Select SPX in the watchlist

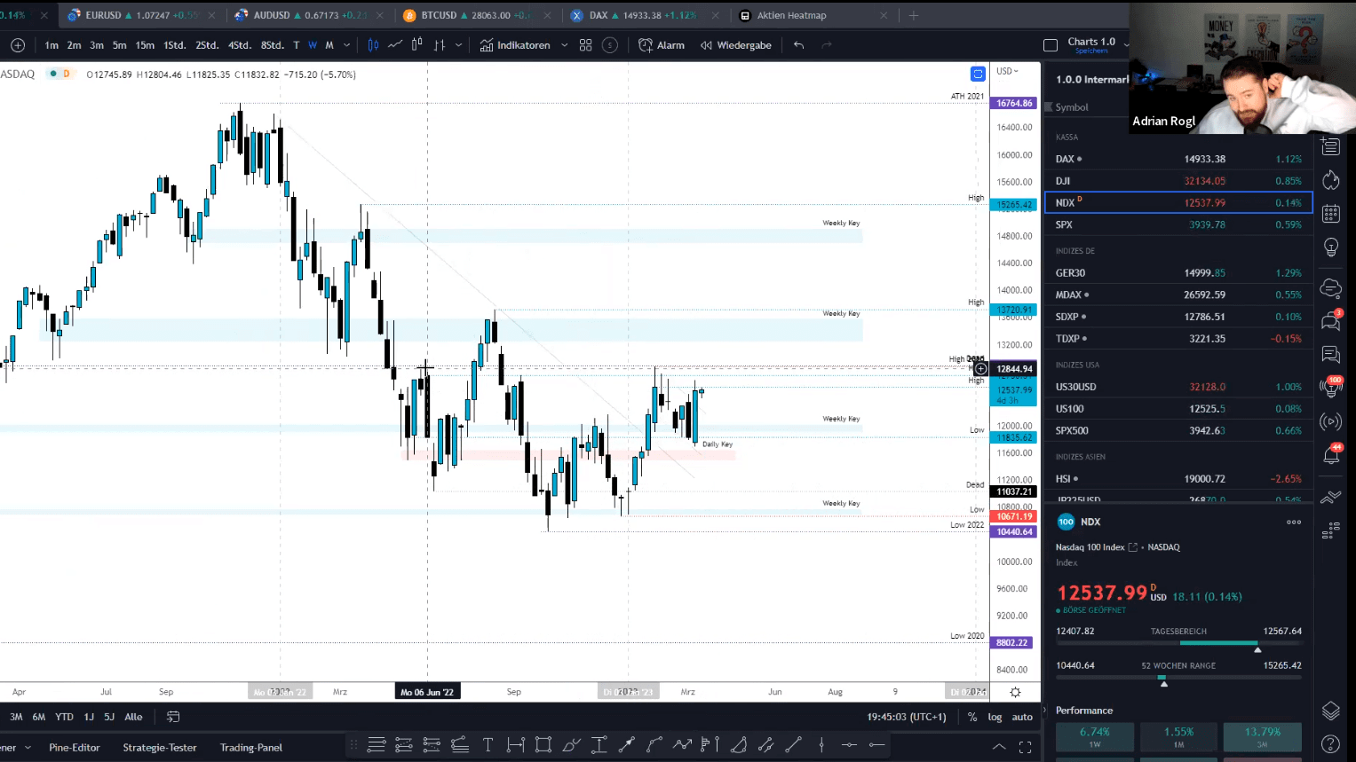pos(1178,224)
